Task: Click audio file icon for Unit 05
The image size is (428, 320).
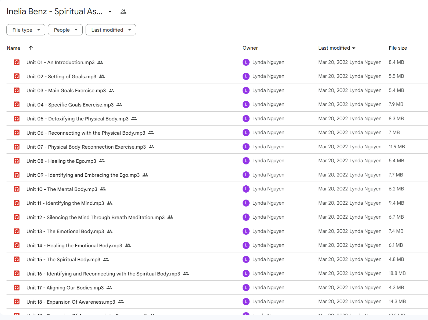Action: click(17, 119)
